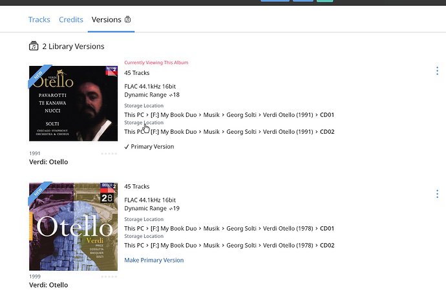Viewport: 446px width, 298px height.
Task: Click the library icon beside Versions tab
Action: [128, 19]
